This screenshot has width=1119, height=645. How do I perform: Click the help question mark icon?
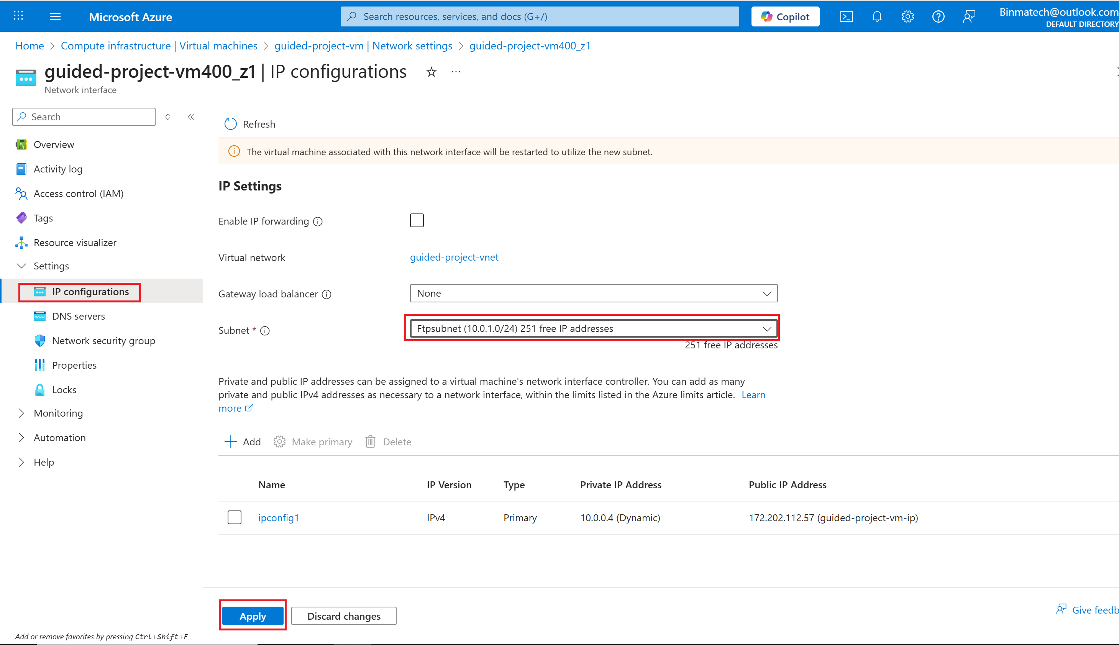coord(938,17)
